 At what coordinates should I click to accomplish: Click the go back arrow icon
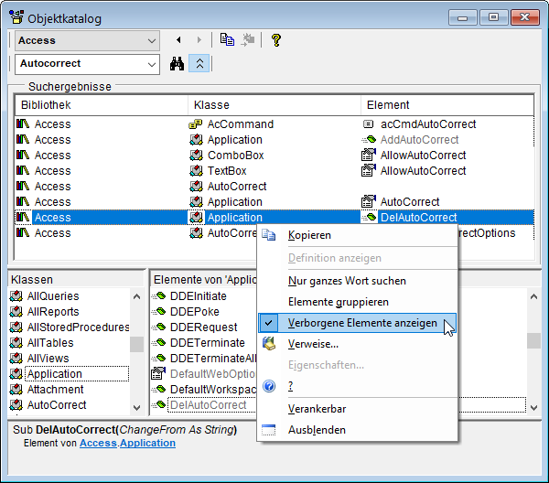[x=178, y=40]
